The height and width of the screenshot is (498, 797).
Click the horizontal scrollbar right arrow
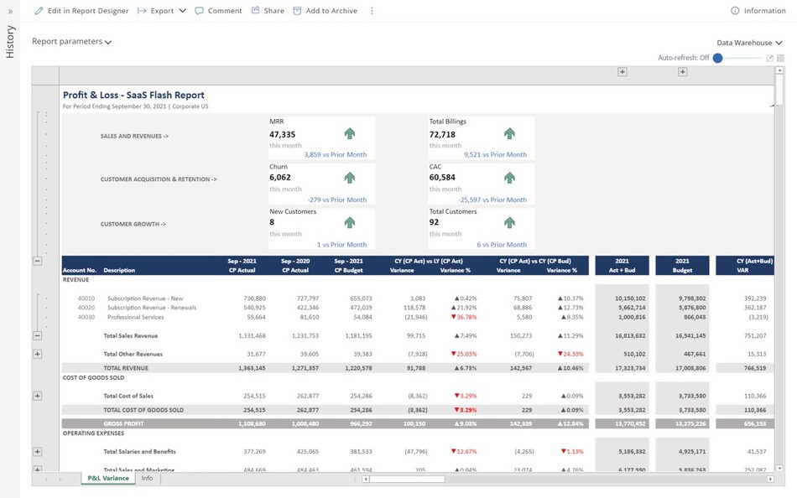[x=770, y=480]
